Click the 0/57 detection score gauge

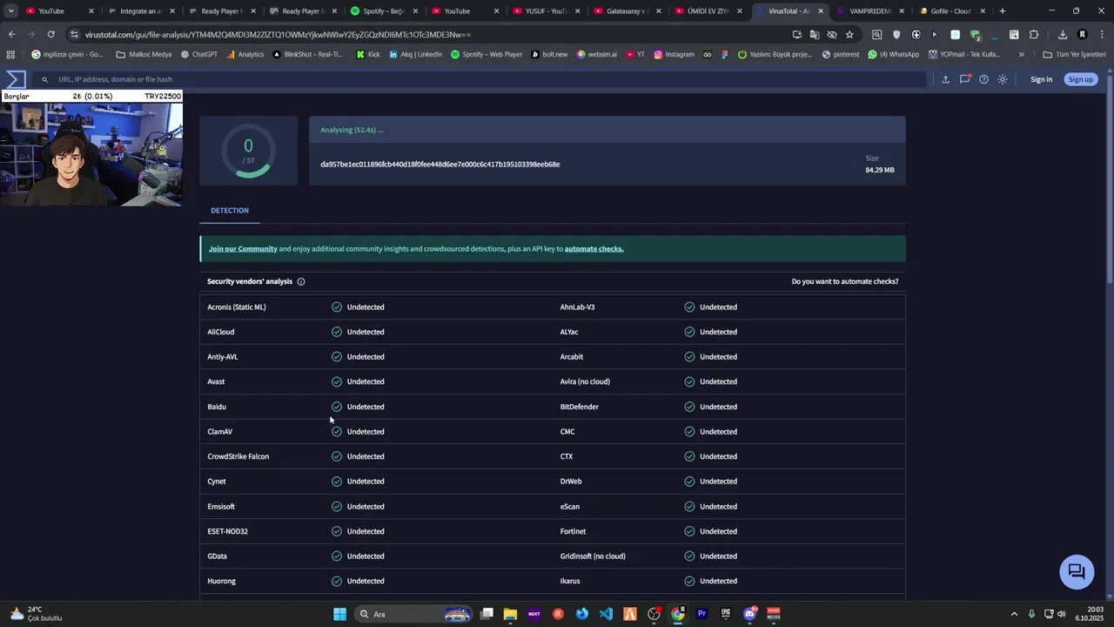pyautogui.click(x=248, y=151)
